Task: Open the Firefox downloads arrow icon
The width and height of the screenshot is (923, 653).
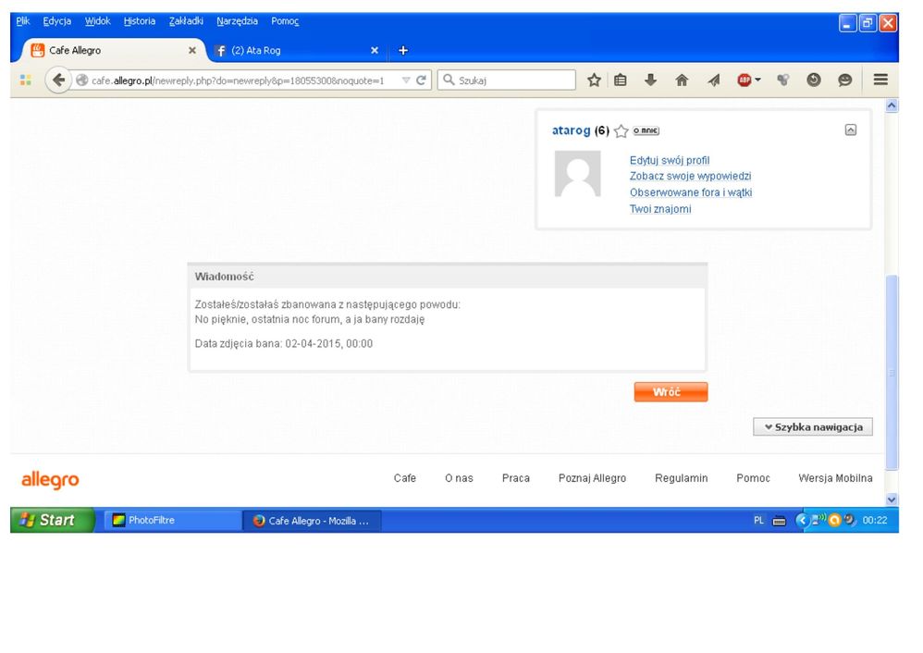Action: (x=650, y=80)
